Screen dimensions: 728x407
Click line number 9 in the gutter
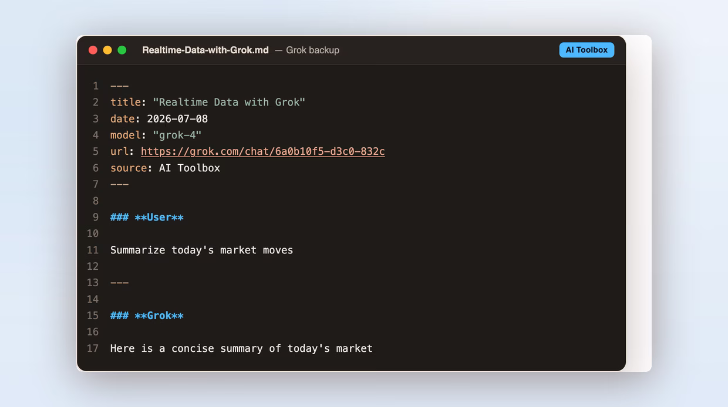tap(96, 217)
